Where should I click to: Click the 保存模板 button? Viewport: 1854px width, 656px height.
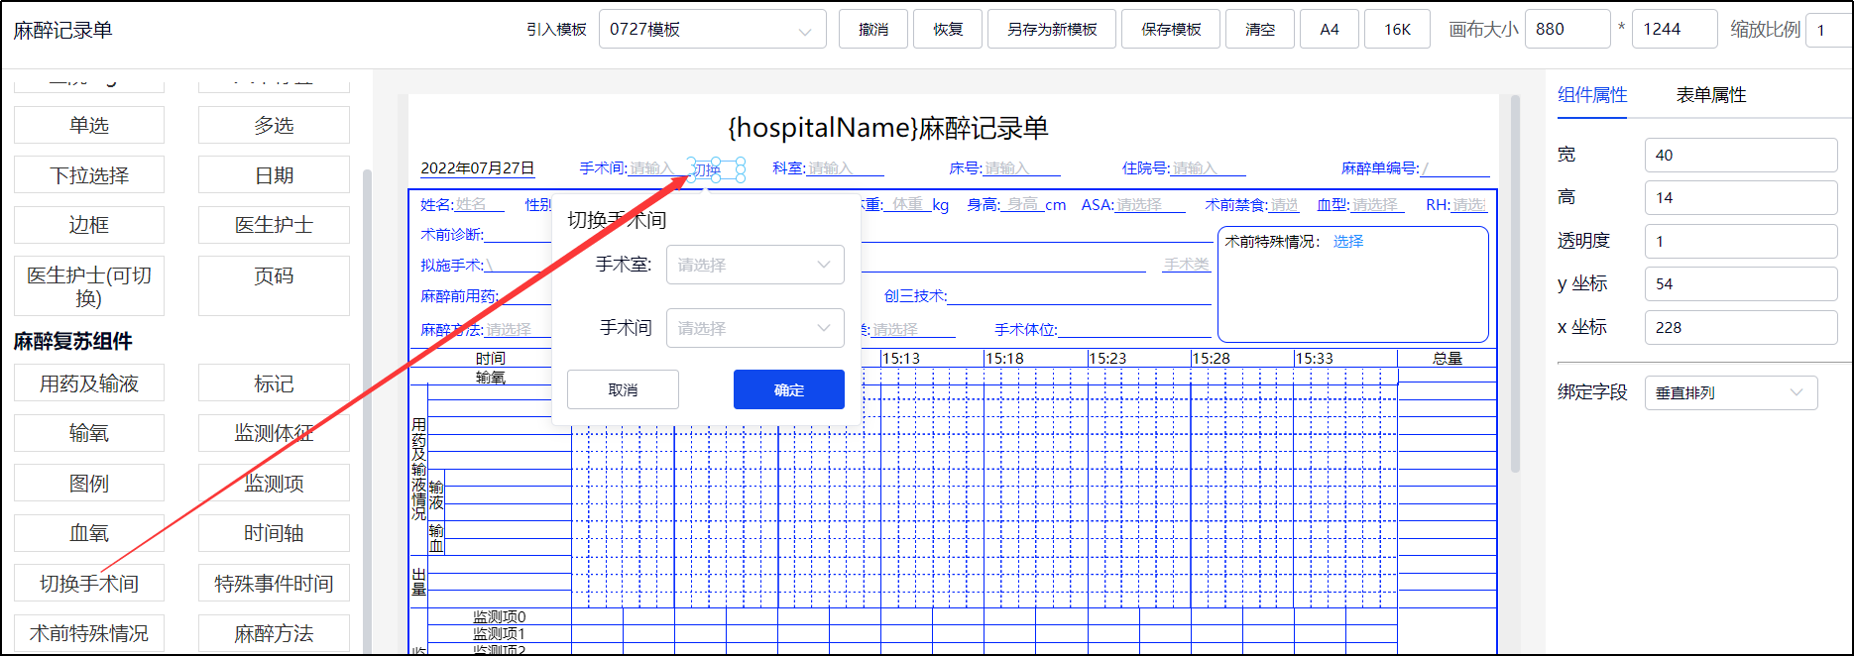tap(1171, 30)
